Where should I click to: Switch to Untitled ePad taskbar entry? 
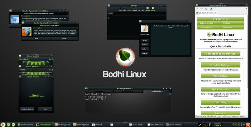pos(100,125)
